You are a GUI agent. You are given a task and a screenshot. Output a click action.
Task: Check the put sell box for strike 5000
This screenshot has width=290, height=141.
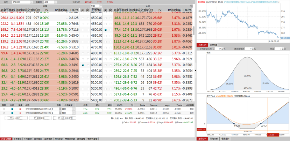111,77
